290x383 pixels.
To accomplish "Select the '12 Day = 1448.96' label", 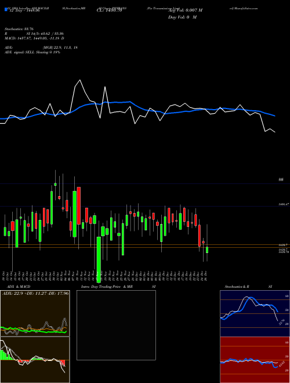I will point(24,10).
